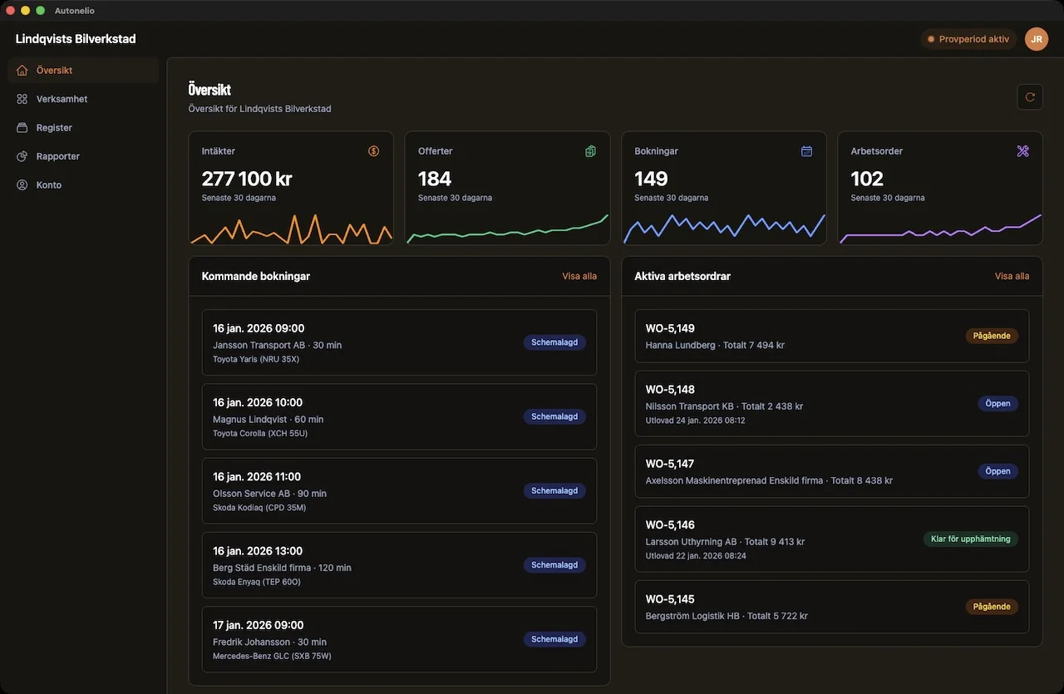Screen dimensions: 1064x694
Task: Click the Pågående status badge on WO-5,149
Action: pos(992,335)
